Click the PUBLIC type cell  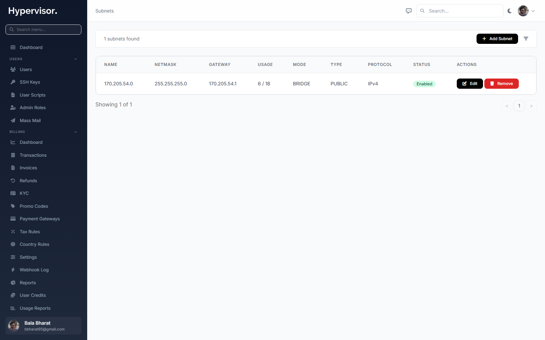(339, 84)
